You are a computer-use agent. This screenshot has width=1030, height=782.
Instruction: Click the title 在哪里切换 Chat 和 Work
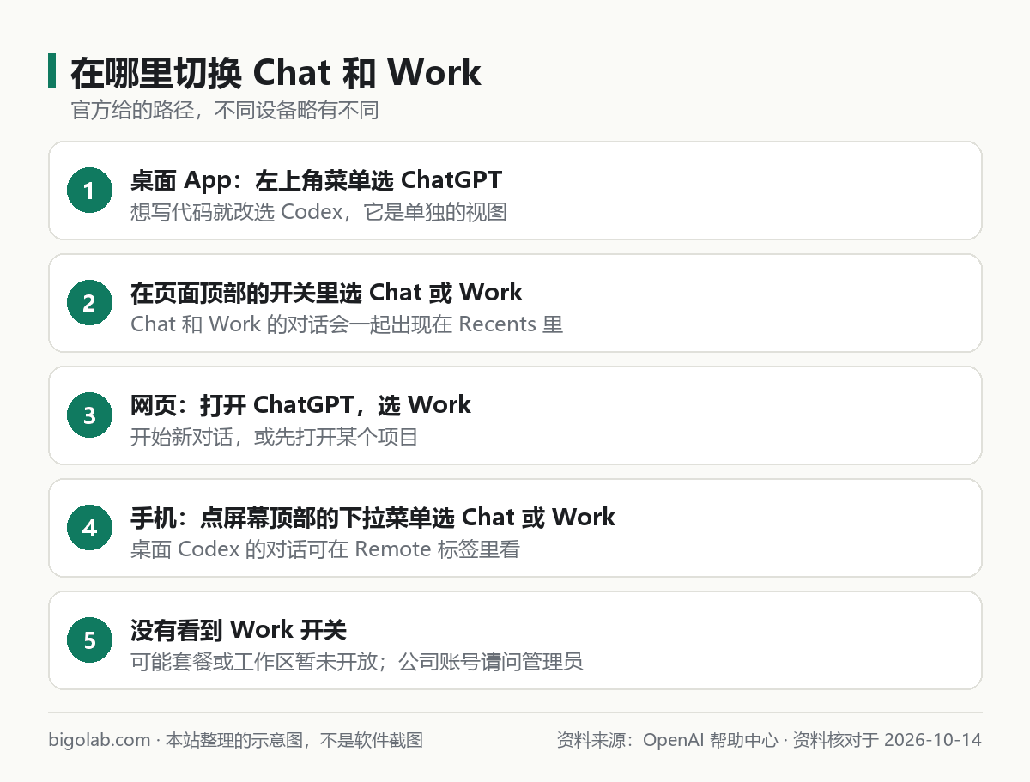tap(276, 73)
